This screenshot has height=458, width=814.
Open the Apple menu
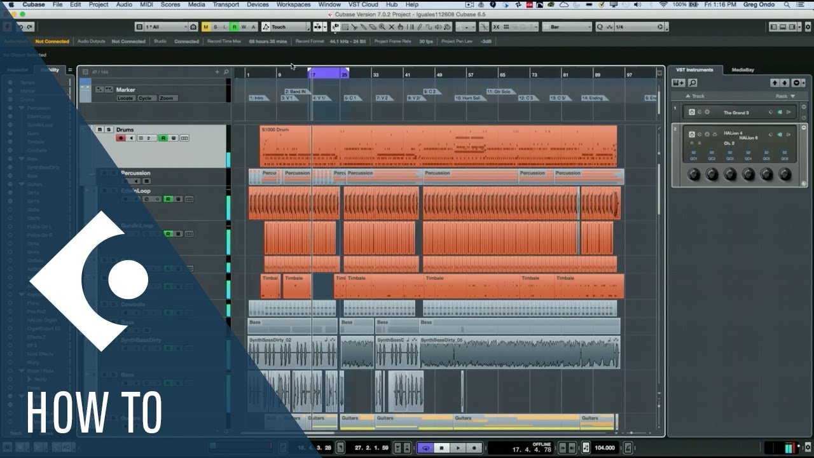point(11,4)
